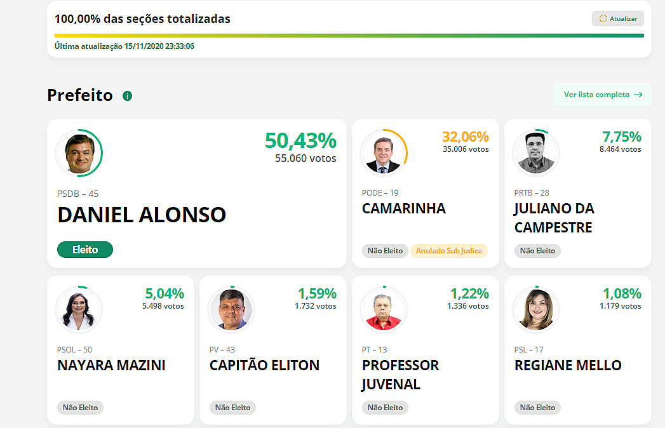This screenshot has width=665, height=428.
Task: Click the green info icon beside Prefeito
Action: (127, 96)
